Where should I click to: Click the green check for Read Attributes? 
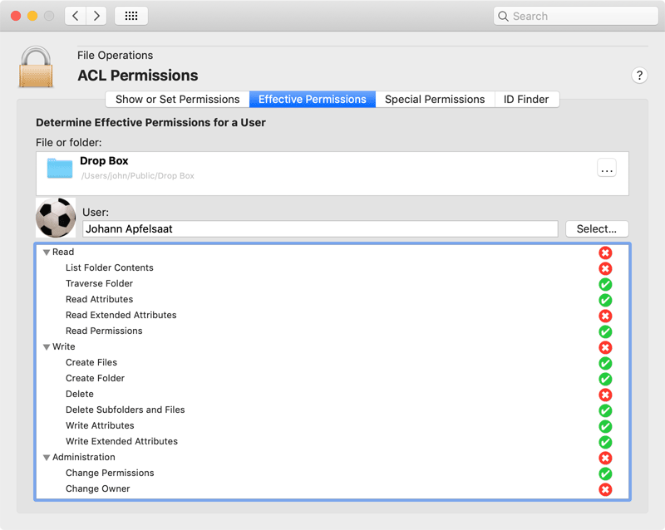(605, 300)
